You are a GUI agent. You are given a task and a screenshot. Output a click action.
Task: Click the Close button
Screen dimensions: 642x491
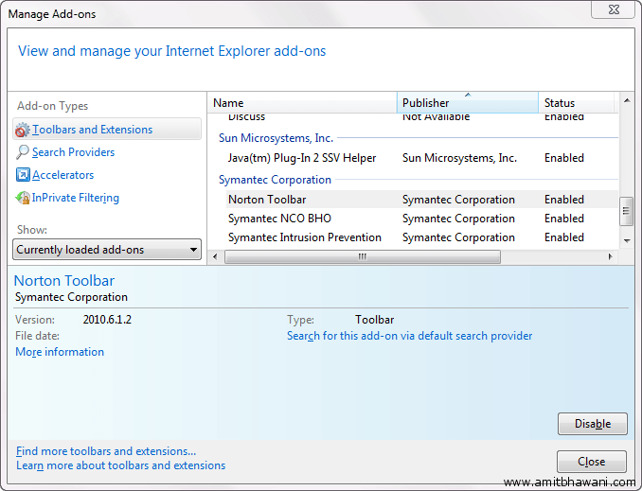(591, 462)
